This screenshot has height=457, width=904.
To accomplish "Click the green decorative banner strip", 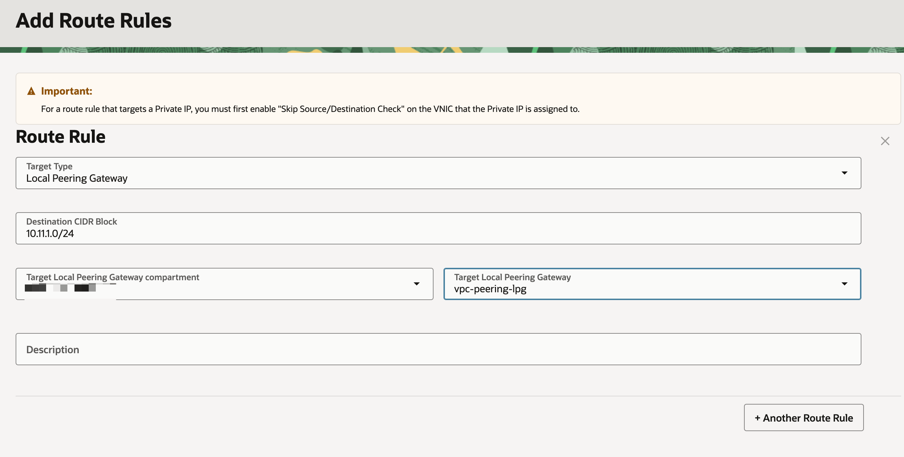I will click(452, 50).
